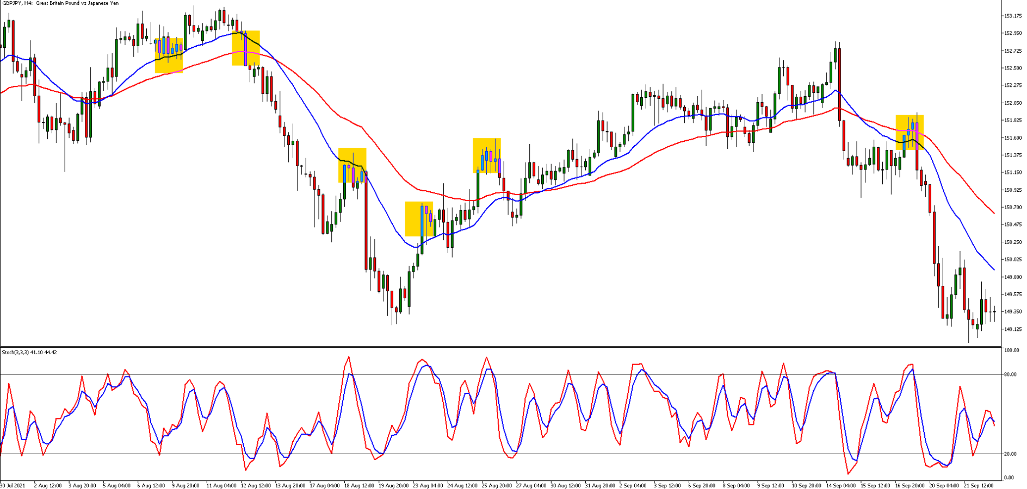Select the 3 Aug 20:00 time label
Viewport: 1027px width, 489px height.
tap(82, 485)
